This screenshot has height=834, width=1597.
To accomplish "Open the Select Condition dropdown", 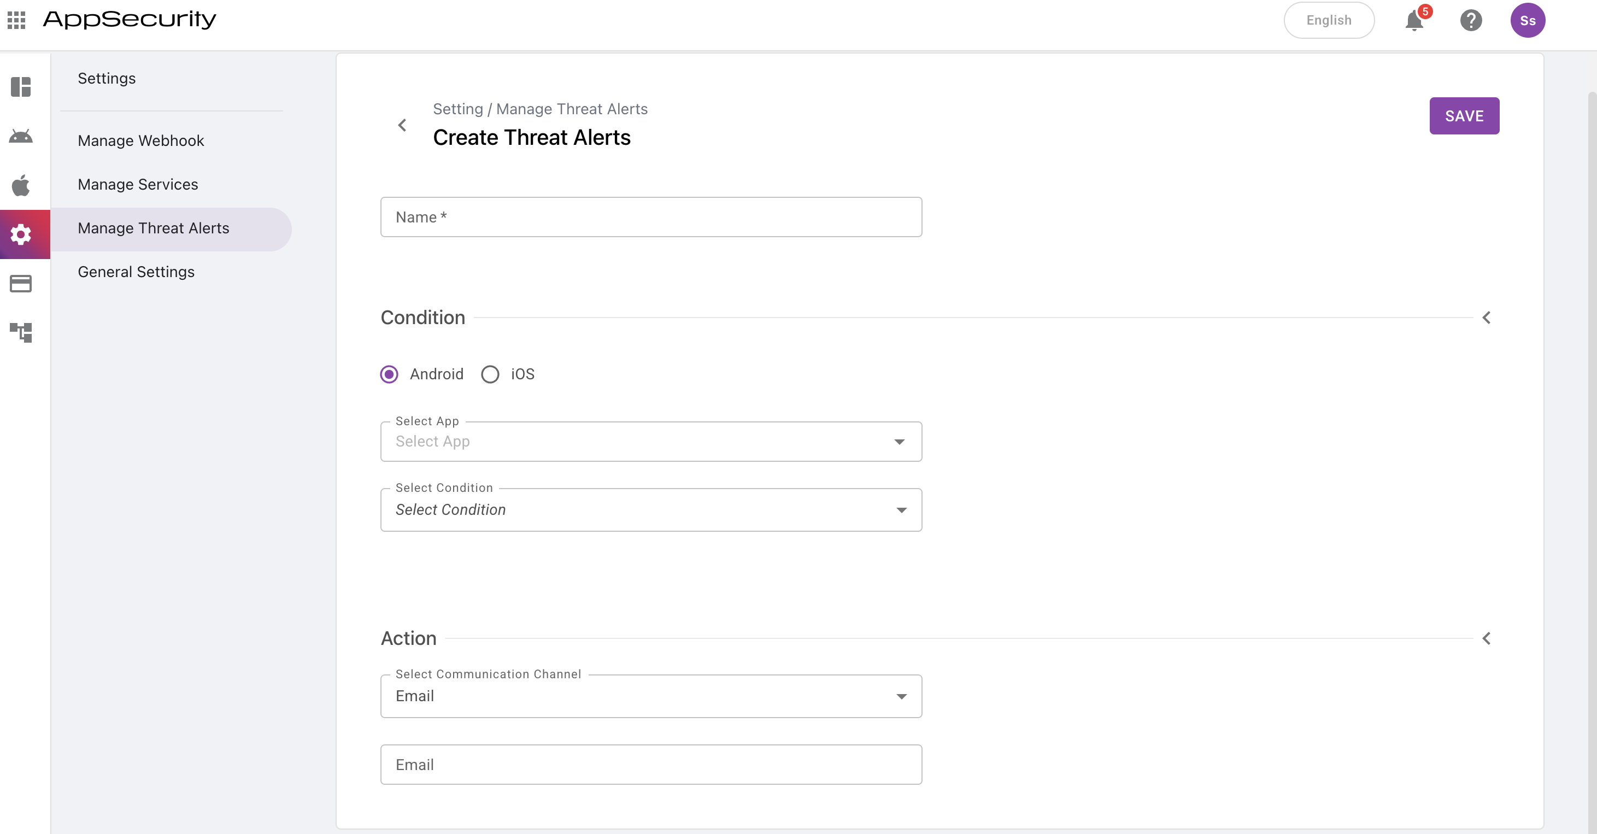I will click(651, 510).
